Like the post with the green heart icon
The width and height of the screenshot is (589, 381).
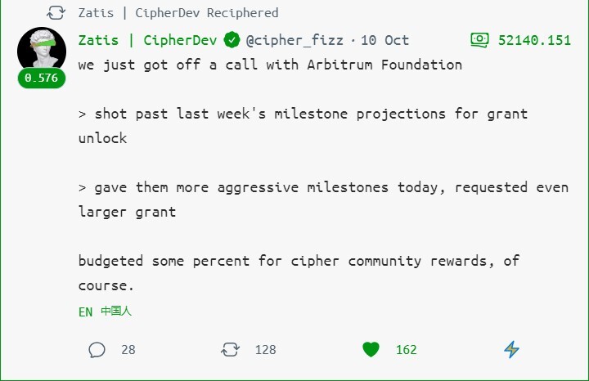click(x=371, y=349)
